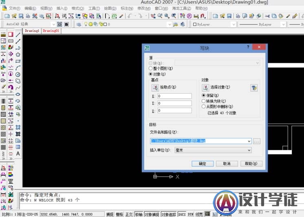Click the Save icon in the left standard toolbar
Image resolution: width=304 pixels, height=217 pixels.
[21, 16]
